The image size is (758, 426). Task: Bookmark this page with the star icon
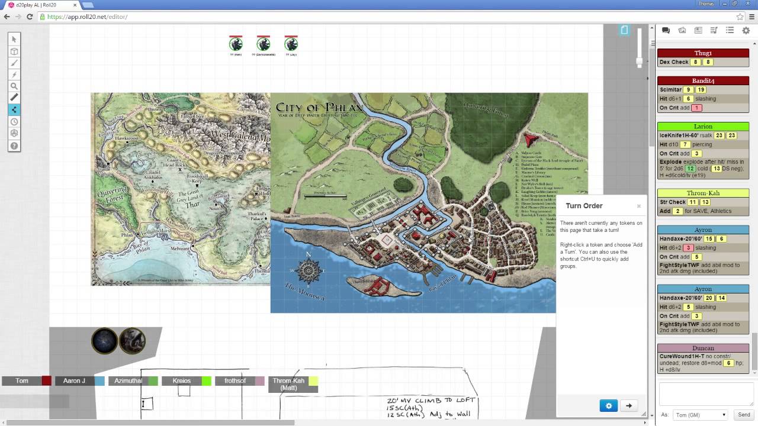click(x=740, y=17)
